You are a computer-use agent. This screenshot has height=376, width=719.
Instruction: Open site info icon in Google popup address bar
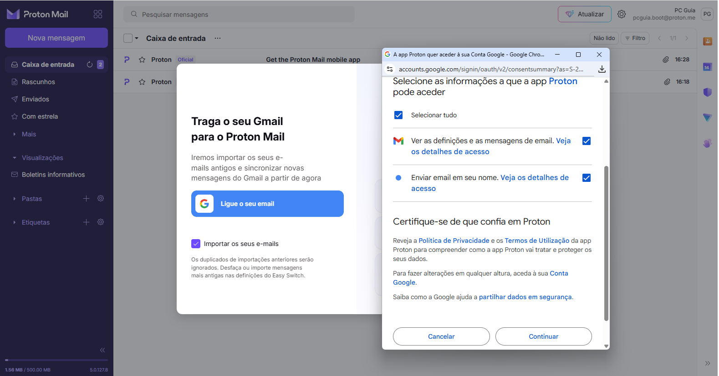(x=390, y=69)
